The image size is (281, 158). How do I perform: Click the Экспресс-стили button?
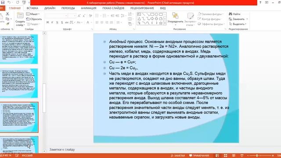click(x=190, y=19)
